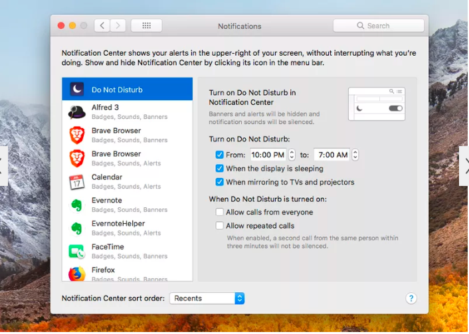The image size is (469, 334).
Task: Click the Calendar app icon
Action: click(77, 182)
